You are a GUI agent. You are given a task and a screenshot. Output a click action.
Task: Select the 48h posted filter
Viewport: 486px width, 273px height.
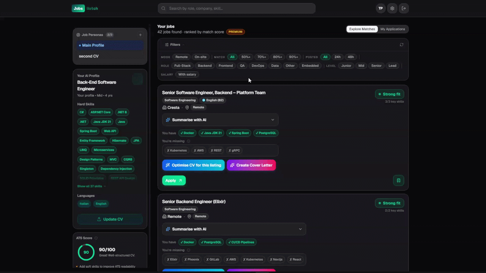pos(351,57)
